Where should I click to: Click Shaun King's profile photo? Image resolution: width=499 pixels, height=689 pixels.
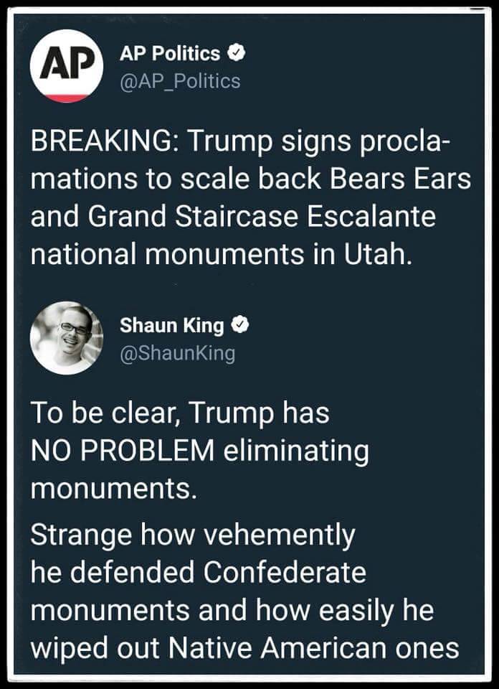66,337
